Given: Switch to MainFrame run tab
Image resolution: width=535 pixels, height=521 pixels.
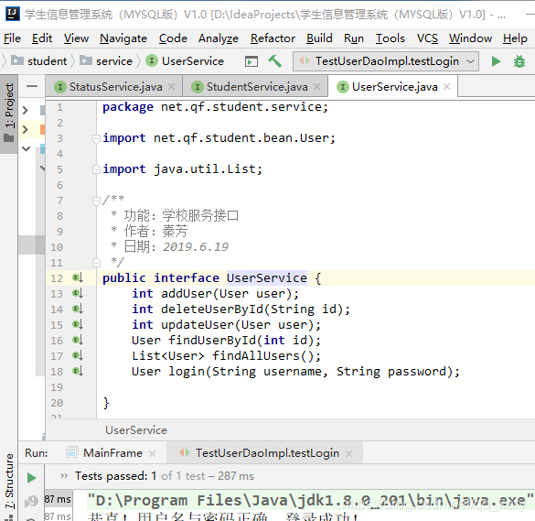Looking at the screenshot, I should point(112,453).
